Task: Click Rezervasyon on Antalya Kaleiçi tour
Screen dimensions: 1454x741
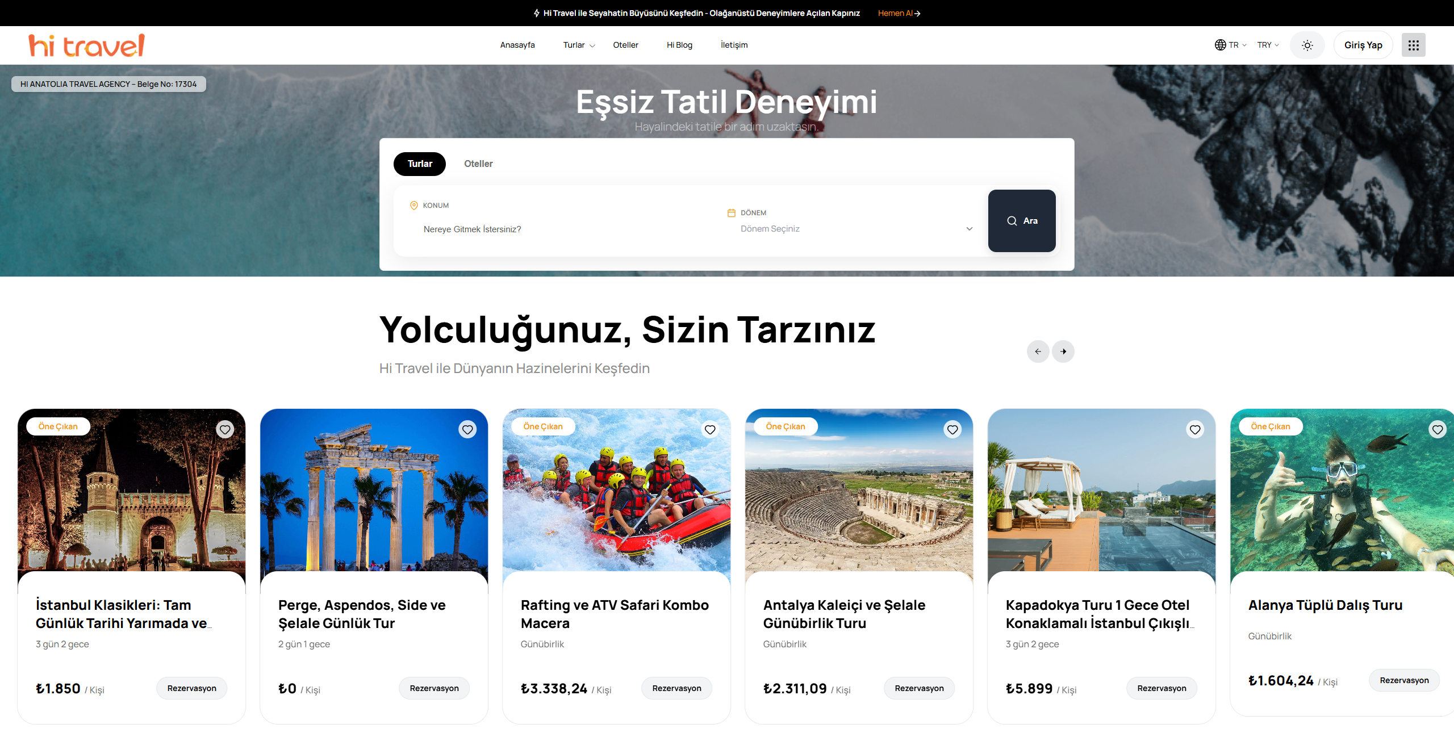Action: 919,688
